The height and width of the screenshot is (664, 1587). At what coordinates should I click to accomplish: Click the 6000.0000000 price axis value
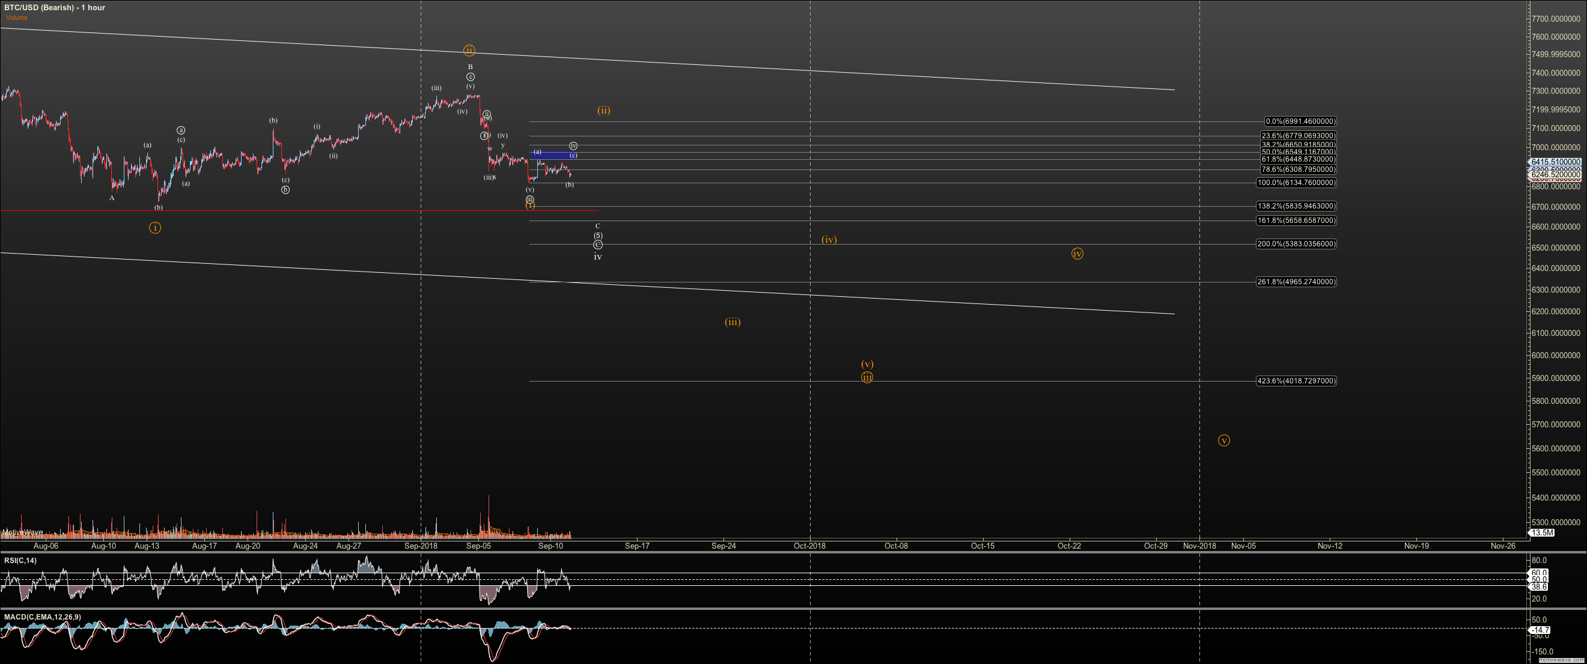pyautogui.click(x=1556, y=355)
